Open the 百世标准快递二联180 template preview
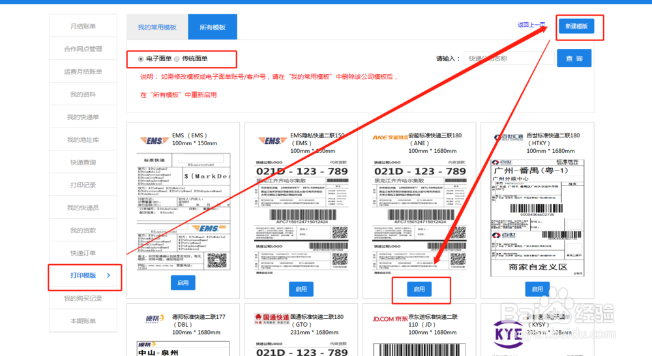 pos(537,218)
